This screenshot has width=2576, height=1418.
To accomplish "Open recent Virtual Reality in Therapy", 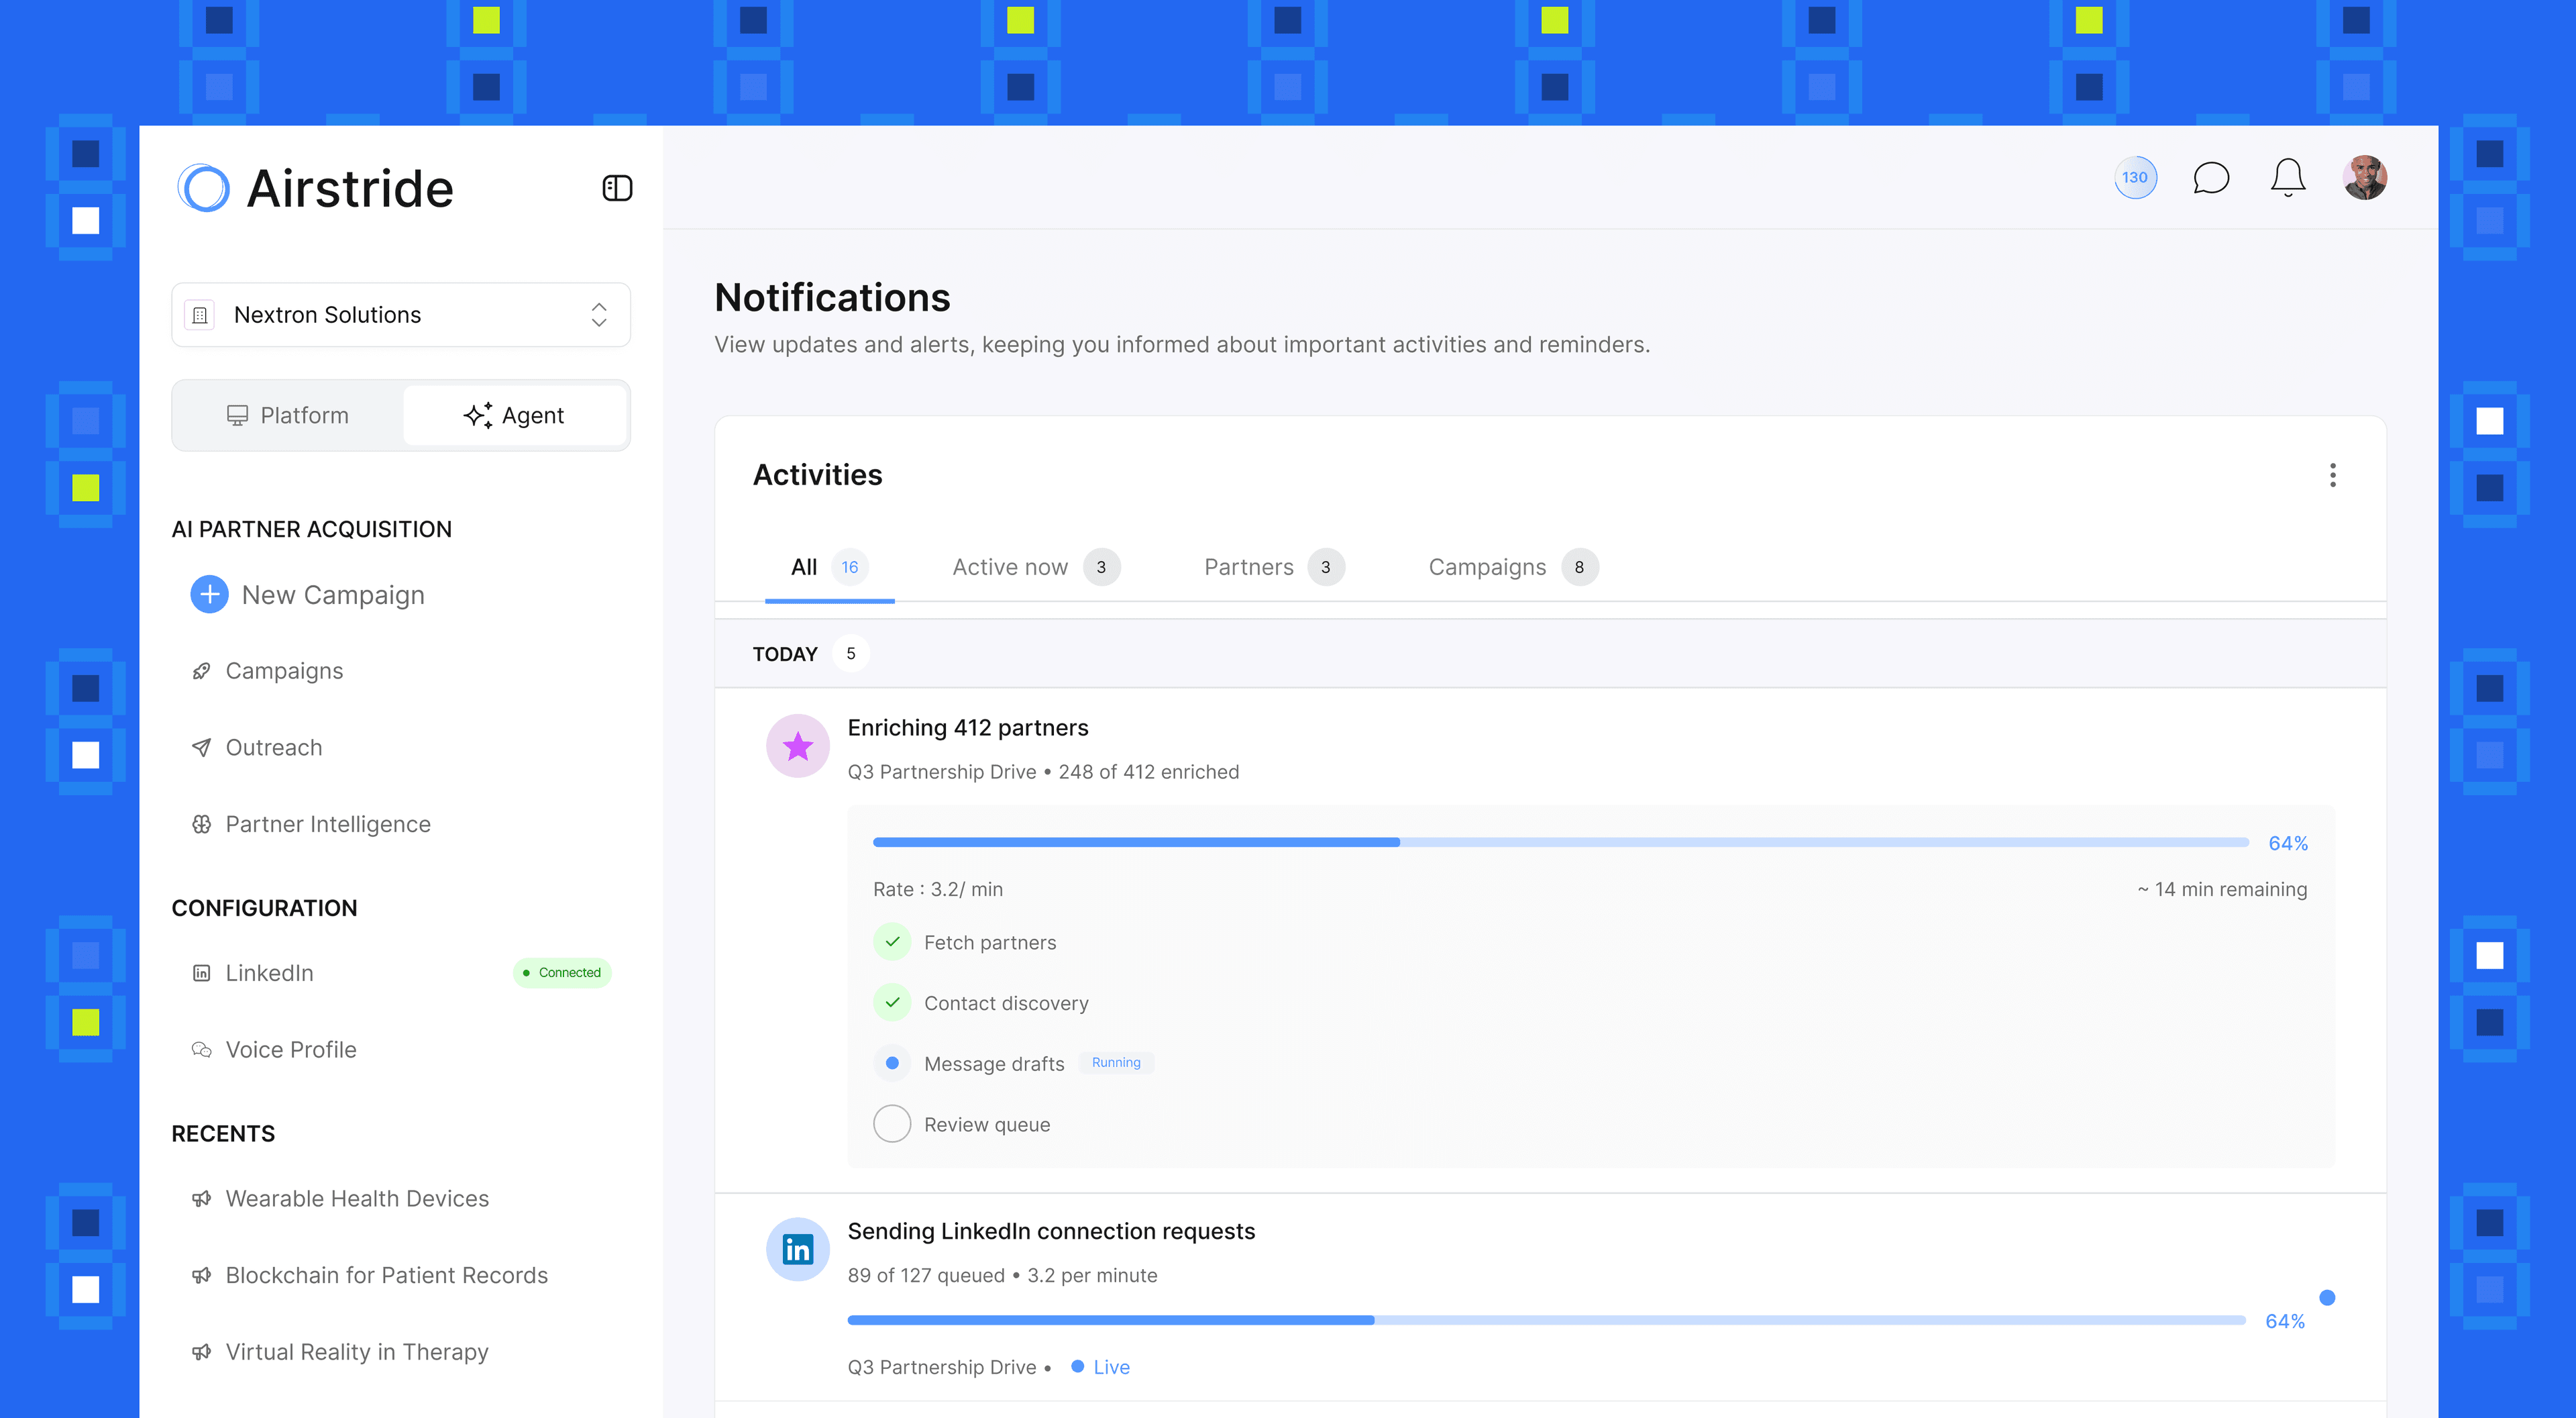I will pyautogui.click(x=357, y=1352).
